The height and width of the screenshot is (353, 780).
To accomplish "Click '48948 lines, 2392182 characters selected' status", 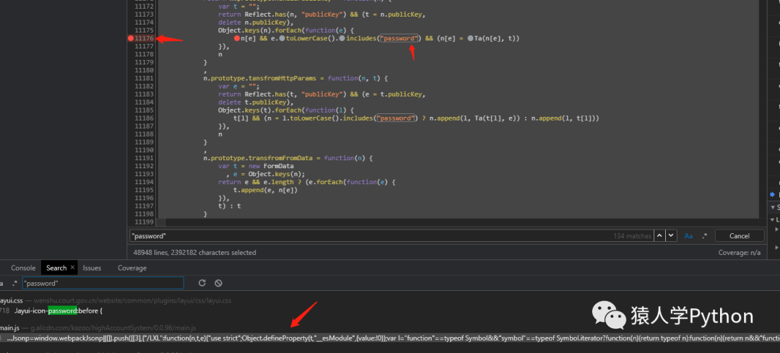I will tap(194, 253).
